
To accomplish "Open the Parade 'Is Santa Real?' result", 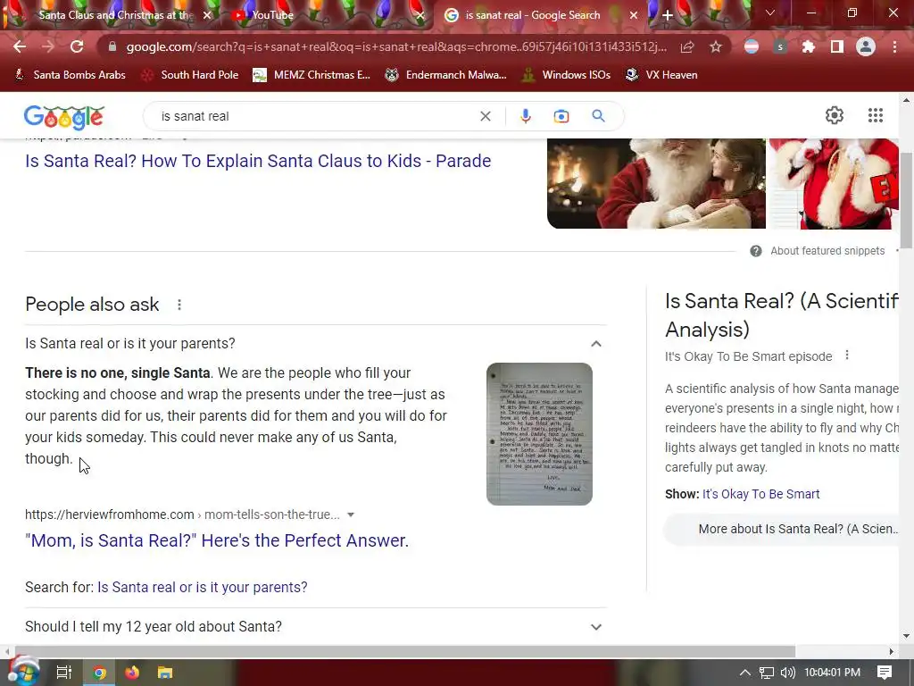I will [258, 161].
